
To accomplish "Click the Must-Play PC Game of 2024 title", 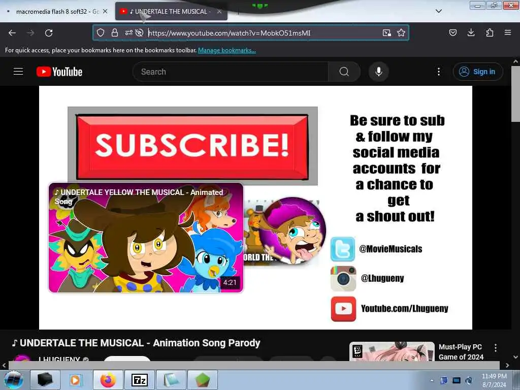I will coord(461,352).
